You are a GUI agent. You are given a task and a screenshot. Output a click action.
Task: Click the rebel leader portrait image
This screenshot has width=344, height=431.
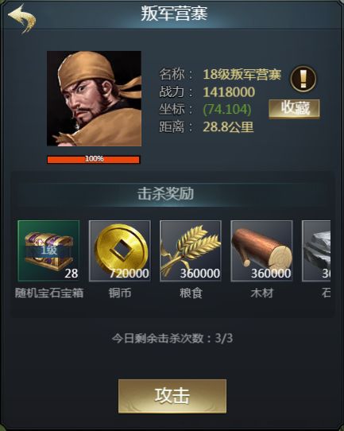click(95, 99)
